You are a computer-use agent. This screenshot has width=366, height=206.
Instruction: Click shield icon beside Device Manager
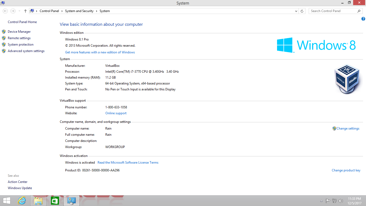(4, 32)
